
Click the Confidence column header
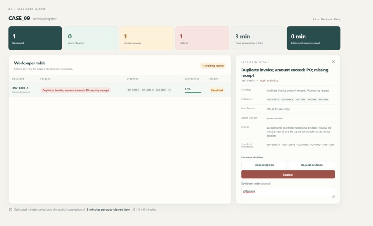tap(192, 79)
